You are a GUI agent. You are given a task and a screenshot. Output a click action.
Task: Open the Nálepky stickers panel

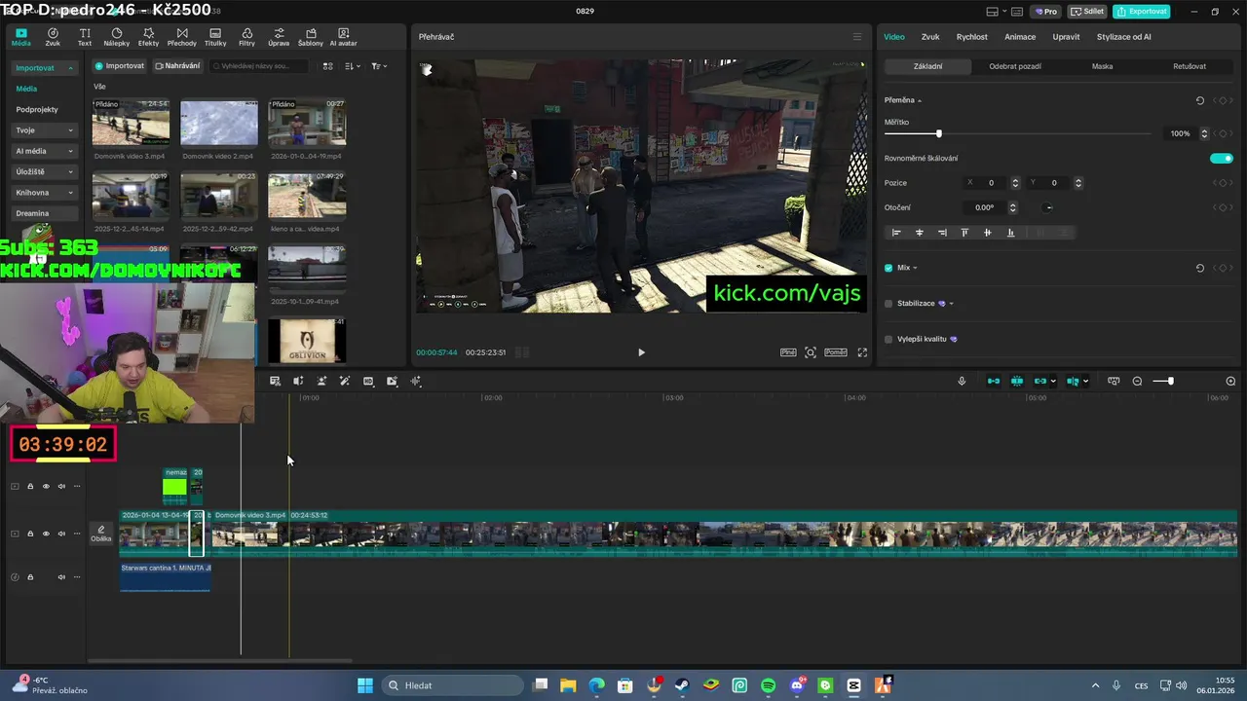116,37
